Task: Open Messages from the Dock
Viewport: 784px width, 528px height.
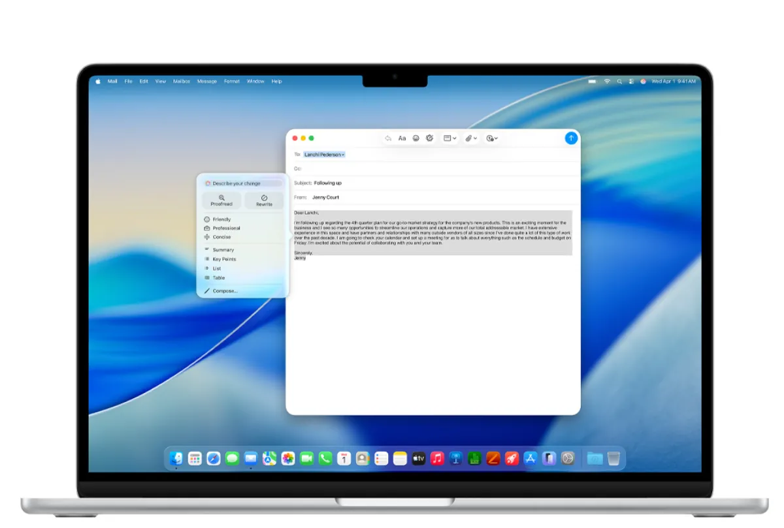Action: tap(232, 459)
